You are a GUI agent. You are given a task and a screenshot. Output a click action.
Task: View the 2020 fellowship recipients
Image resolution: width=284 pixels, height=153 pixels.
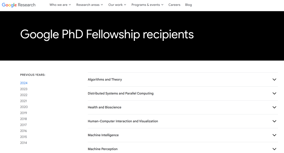[x=24, y=107]
